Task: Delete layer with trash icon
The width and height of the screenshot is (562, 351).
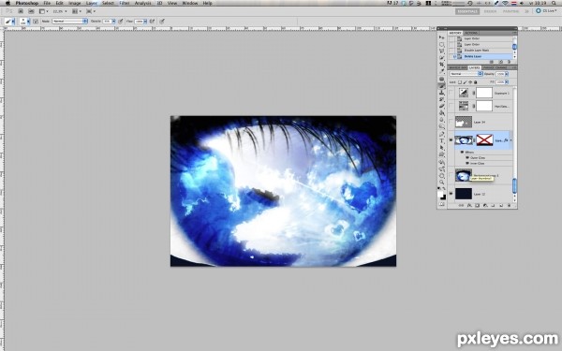Action: click(x=510, y=205)
